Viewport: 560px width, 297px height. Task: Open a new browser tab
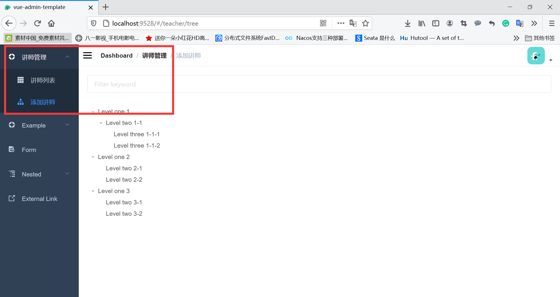pyautogui.click(x=106, y=7)
